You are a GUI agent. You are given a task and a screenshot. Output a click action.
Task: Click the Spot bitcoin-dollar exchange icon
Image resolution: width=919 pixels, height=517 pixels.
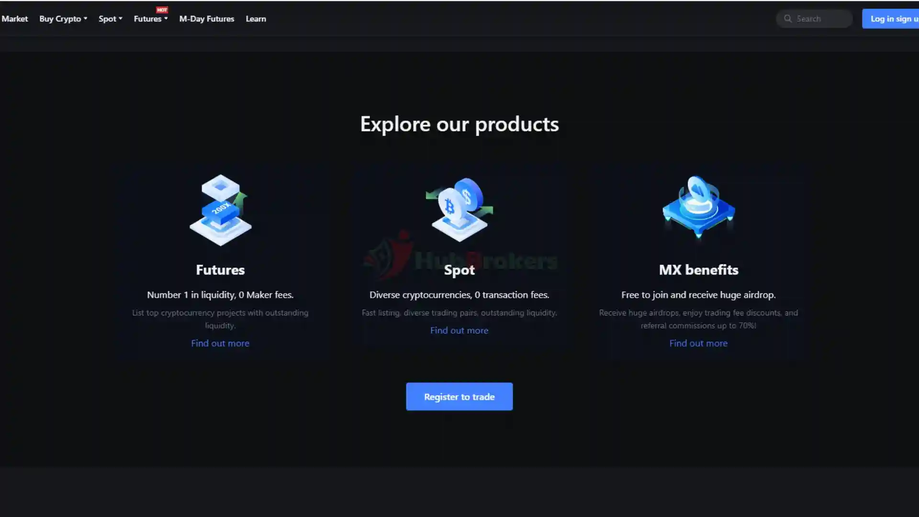pyautogui.click(x=459, y=210)
